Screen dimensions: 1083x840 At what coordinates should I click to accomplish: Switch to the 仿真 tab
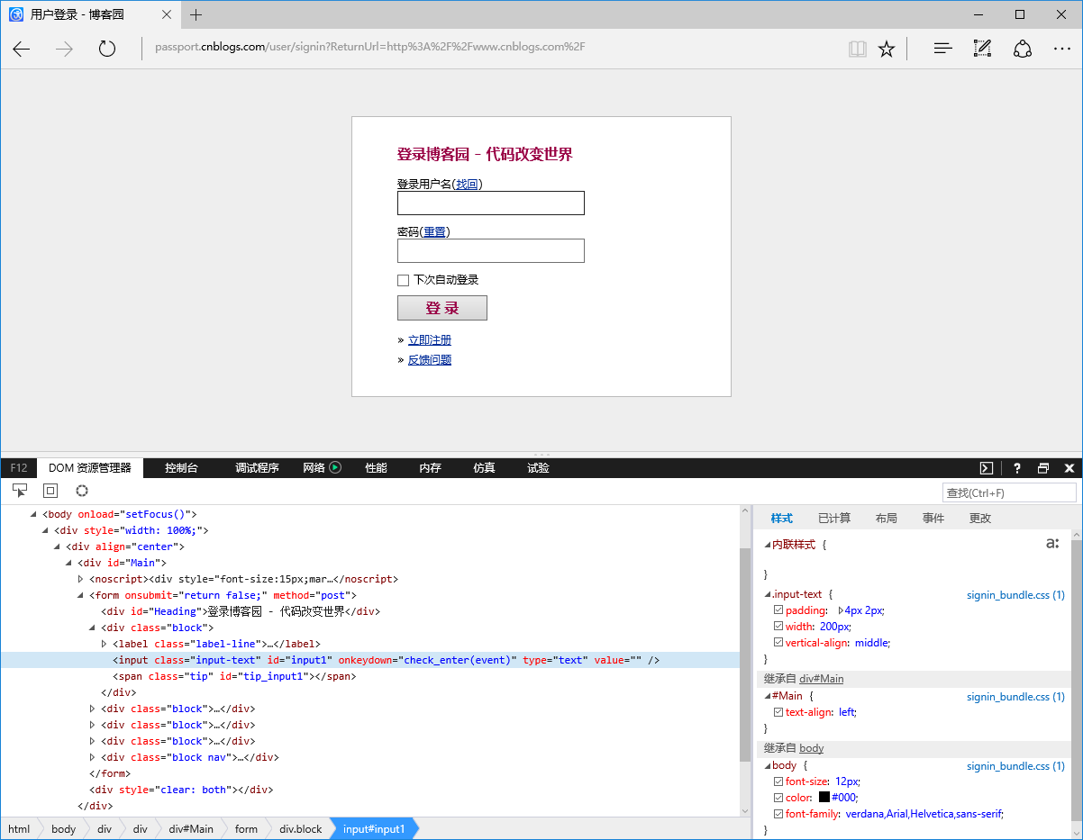pos(484,468)
